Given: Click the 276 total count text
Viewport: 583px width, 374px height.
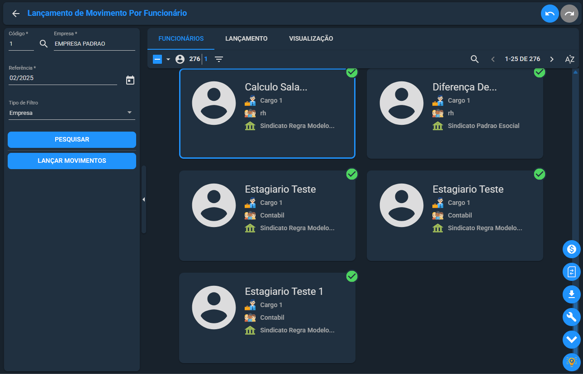Looking at the screenshot, I should [x=194, y=59].
